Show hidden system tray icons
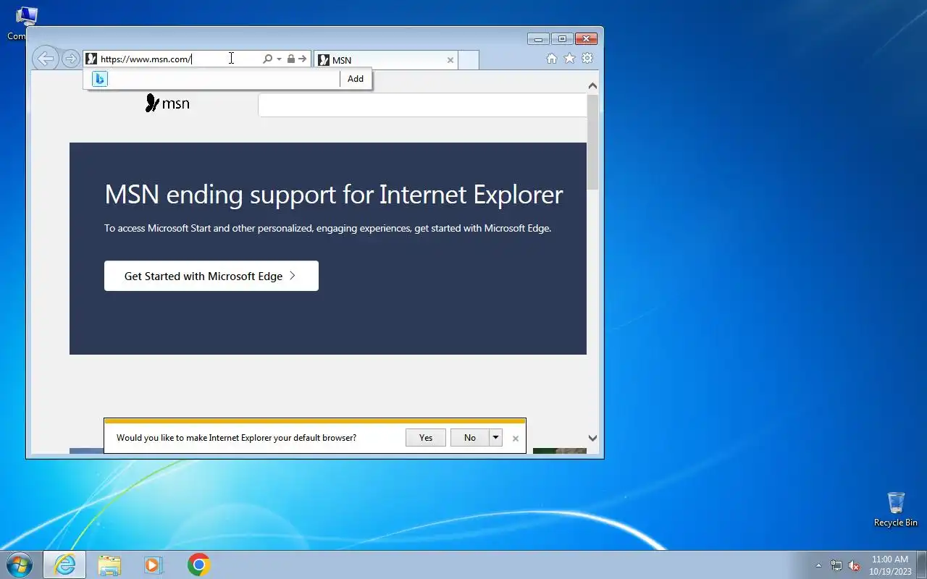 818,565
